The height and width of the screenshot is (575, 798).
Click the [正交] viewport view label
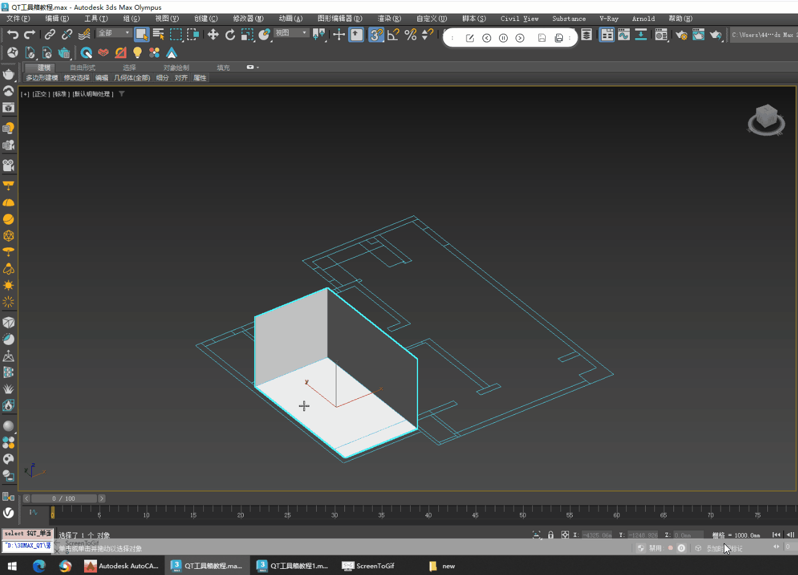[41, 94]
